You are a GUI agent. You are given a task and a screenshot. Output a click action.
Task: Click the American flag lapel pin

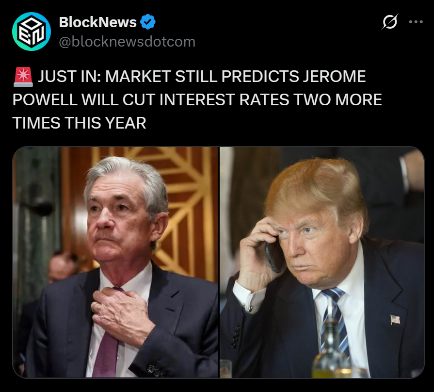click(x=395, y=319)
